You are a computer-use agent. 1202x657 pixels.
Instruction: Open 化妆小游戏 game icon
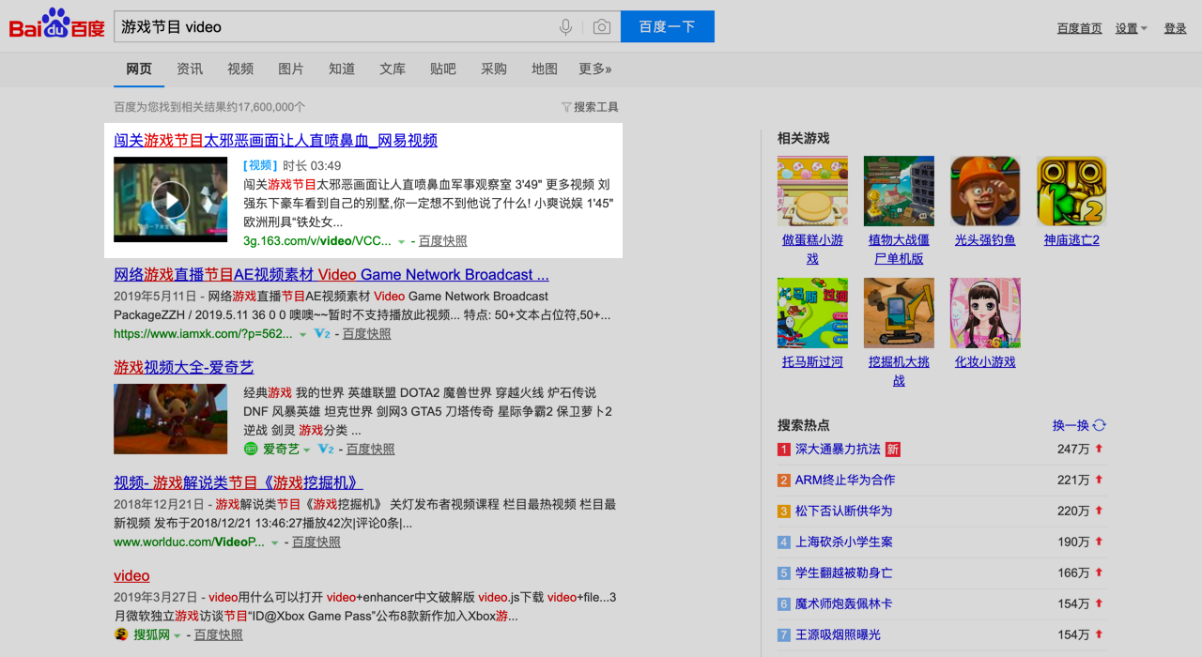point(985,313)
